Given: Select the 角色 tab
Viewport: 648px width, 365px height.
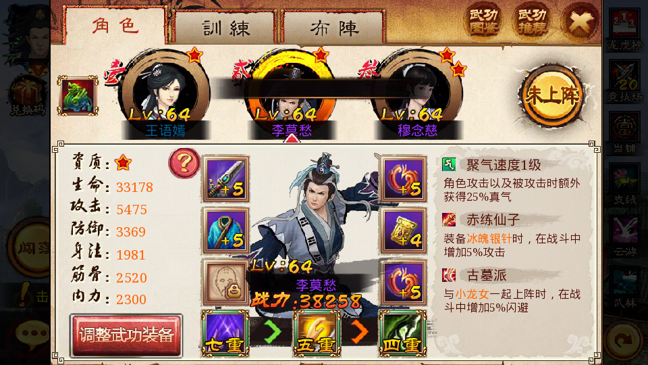Looking at the screenshot, I should click(115, 26).
